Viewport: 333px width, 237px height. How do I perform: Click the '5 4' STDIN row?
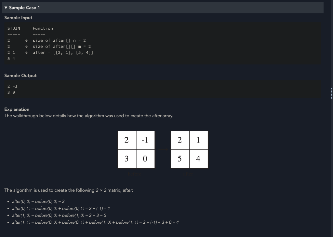pos(11,59)
